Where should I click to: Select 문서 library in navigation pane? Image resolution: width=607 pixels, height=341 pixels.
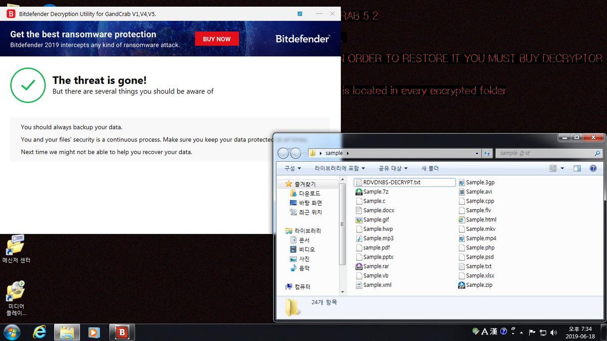point(300,240)
